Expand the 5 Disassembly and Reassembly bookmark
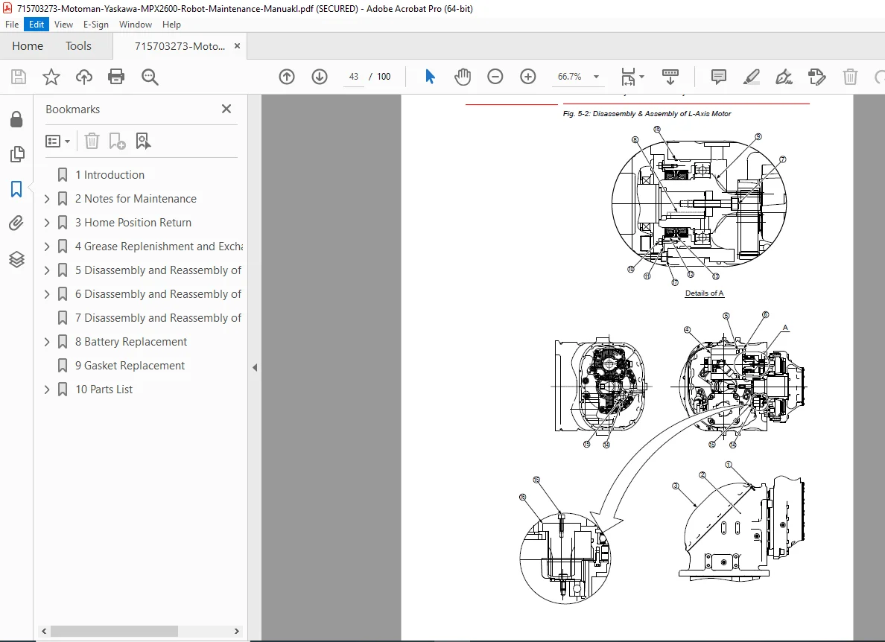885x642 pixels. point(47,270)
